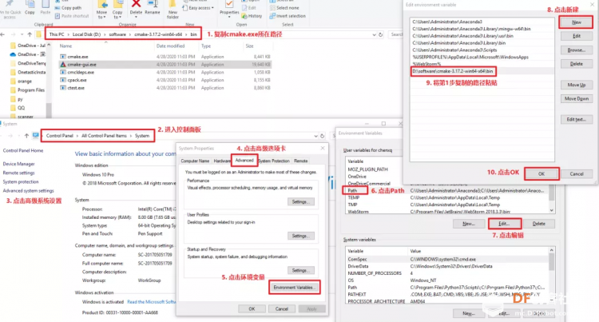The image size is (599, 322).
Task: Click Edit... under the user variables list
Action: click(504, 224)
